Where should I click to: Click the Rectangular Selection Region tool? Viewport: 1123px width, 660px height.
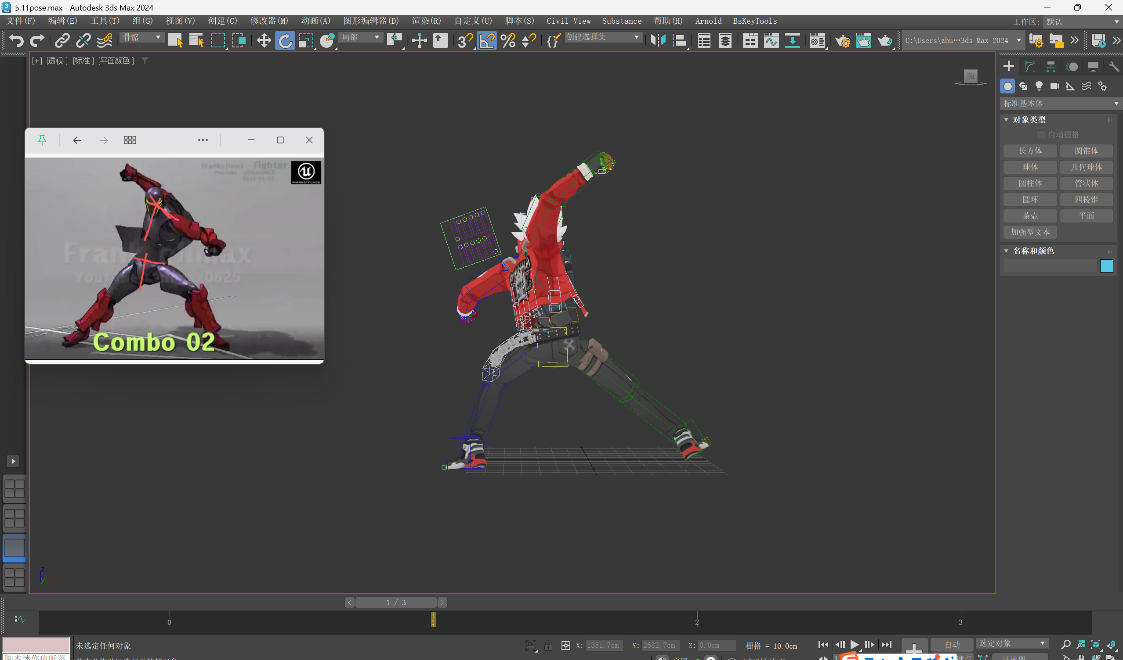[218, 40]
